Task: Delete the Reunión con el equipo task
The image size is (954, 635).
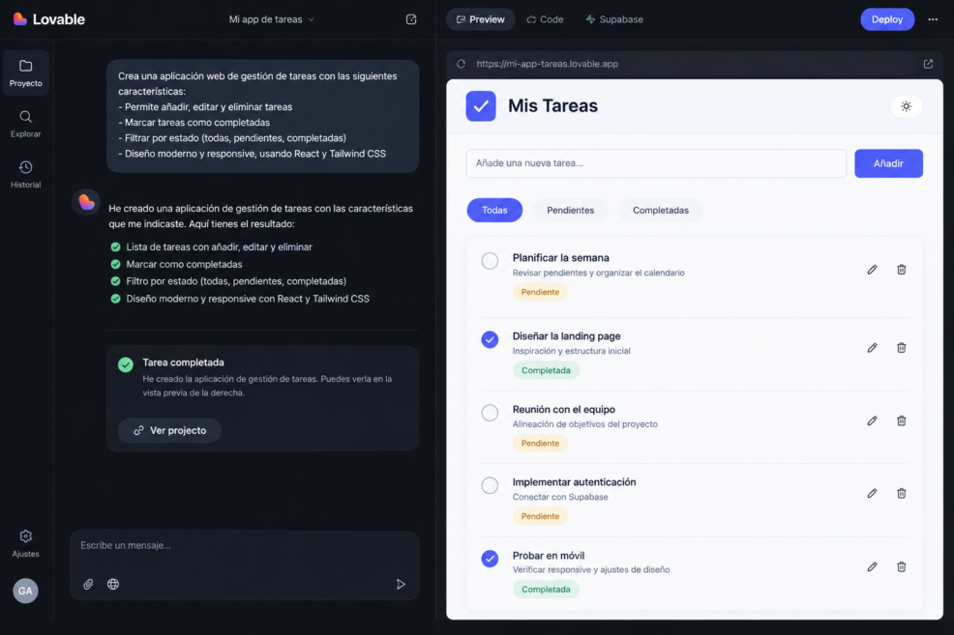Action: tap(901, 420)
